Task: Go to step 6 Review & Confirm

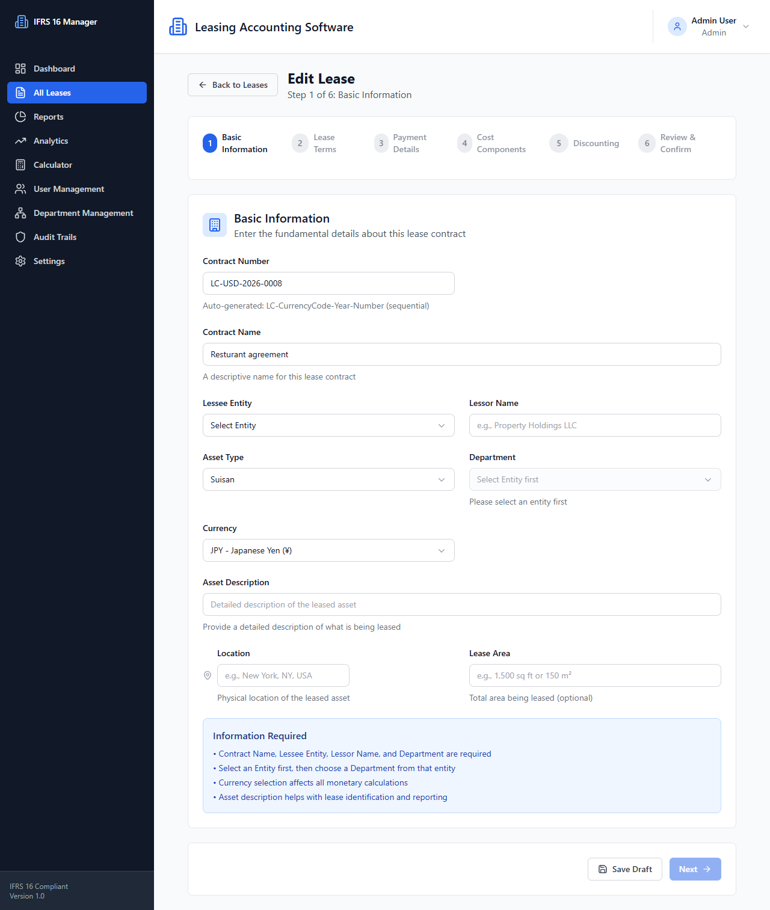Action: 667,143
